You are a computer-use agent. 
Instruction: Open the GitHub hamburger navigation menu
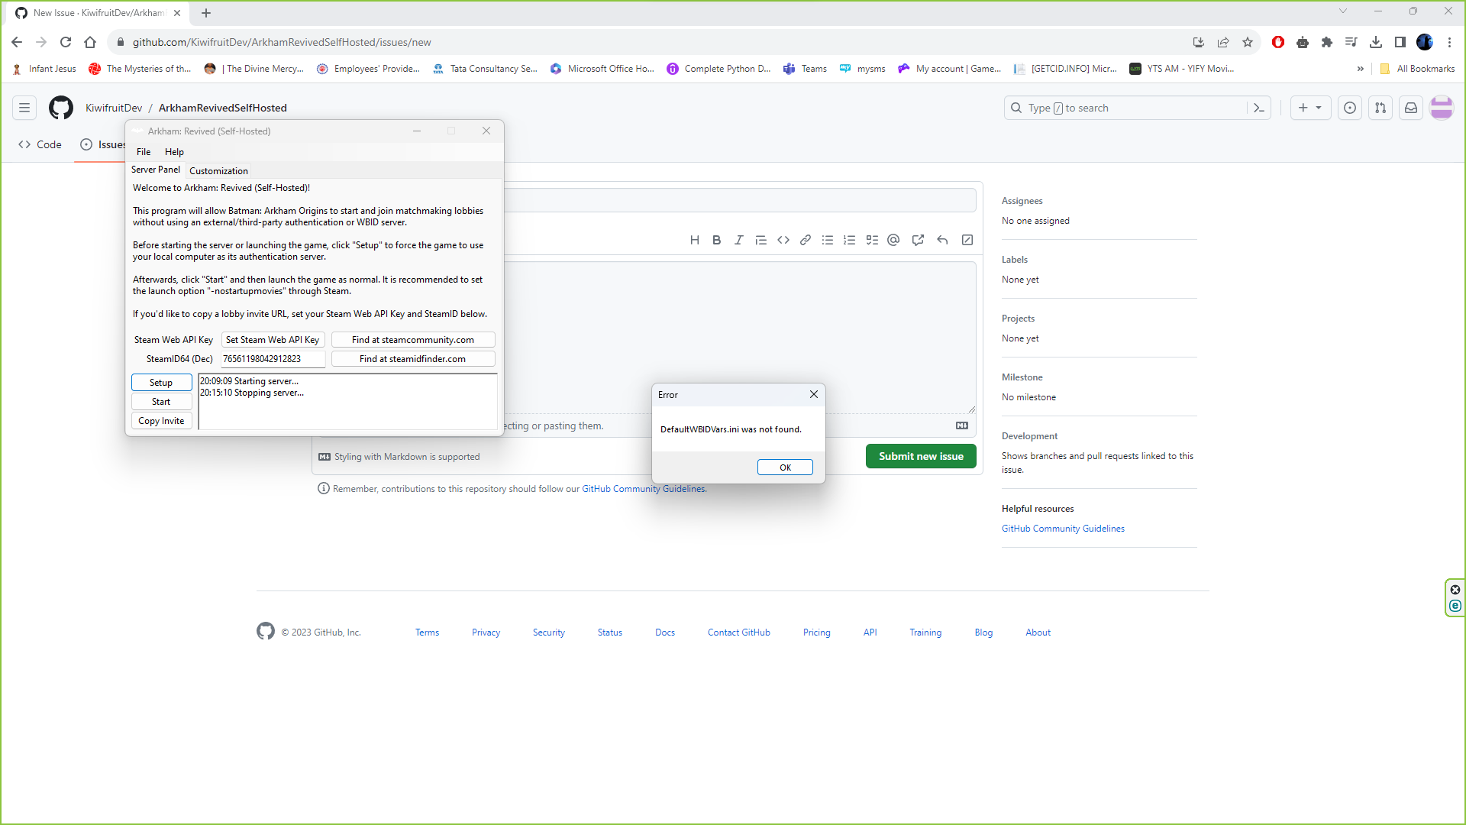coord(24,108)
